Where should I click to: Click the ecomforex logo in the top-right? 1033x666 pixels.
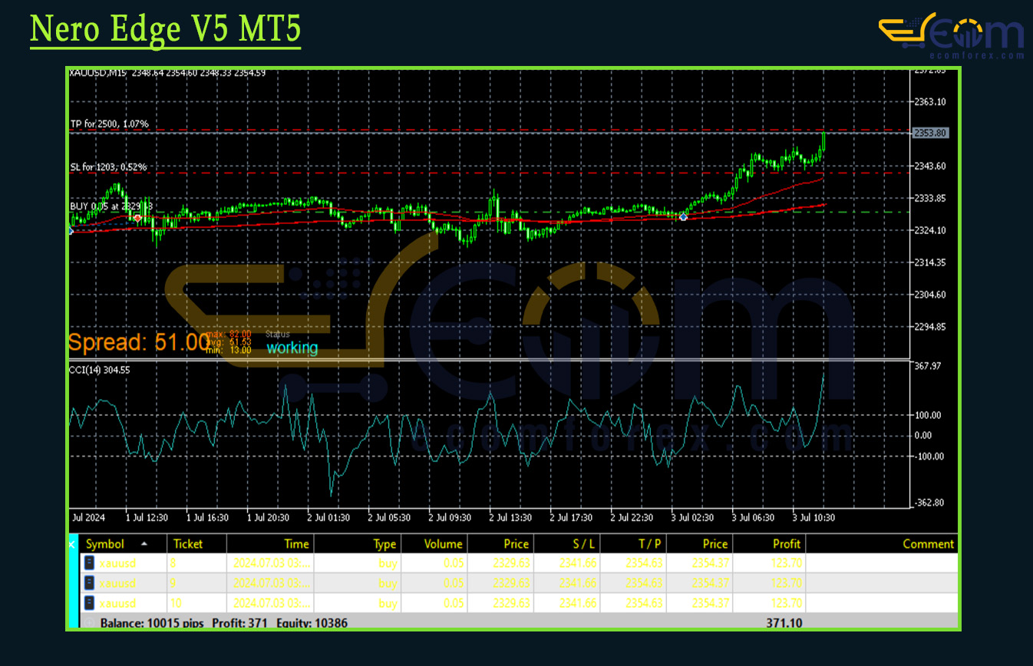pos(951,36)
